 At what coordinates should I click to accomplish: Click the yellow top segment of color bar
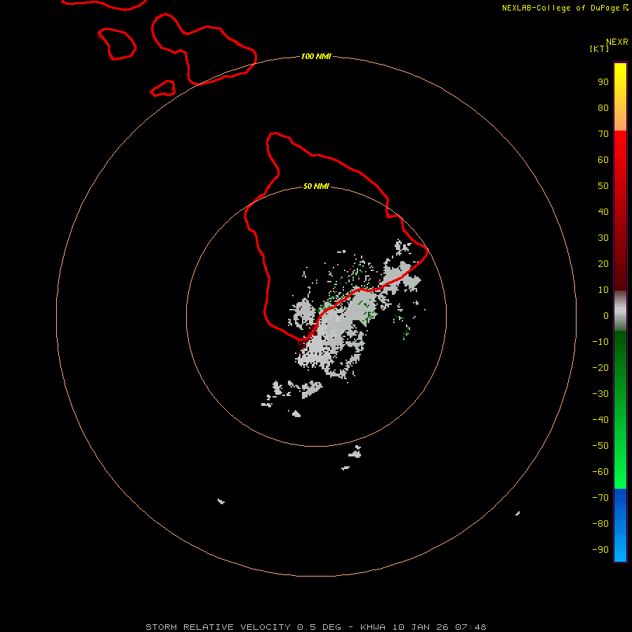pyautogui.click(x=620, y=97)
